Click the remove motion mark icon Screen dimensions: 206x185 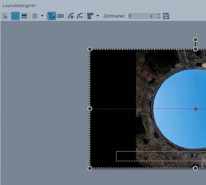coord(80,16)
